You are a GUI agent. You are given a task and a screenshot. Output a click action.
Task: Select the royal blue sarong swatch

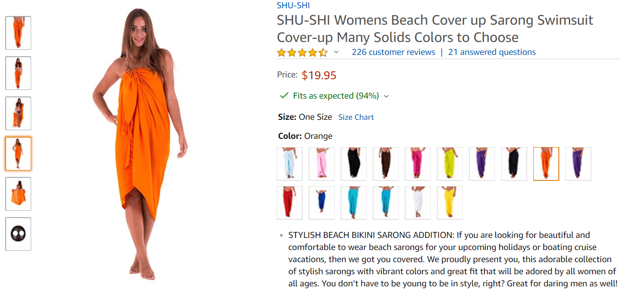tap(322, 202)
